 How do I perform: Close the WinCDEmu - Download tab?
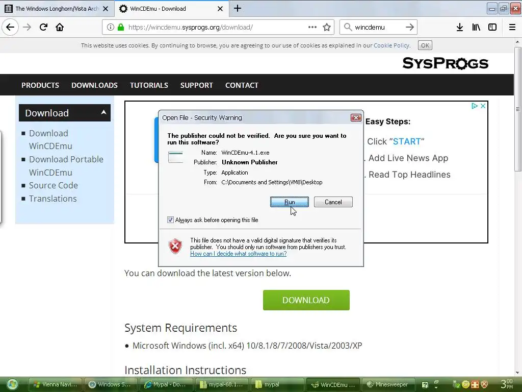click(x=220, y=9)
